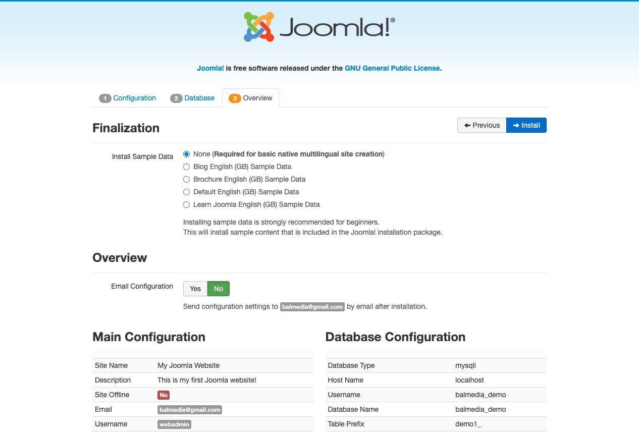This screenshot has height=436, width=639.
Task: Click the Joomla! logo in the header
Action: click(319, 27)
